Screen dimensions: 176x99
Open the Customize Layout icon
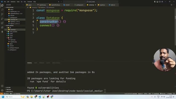162,2
